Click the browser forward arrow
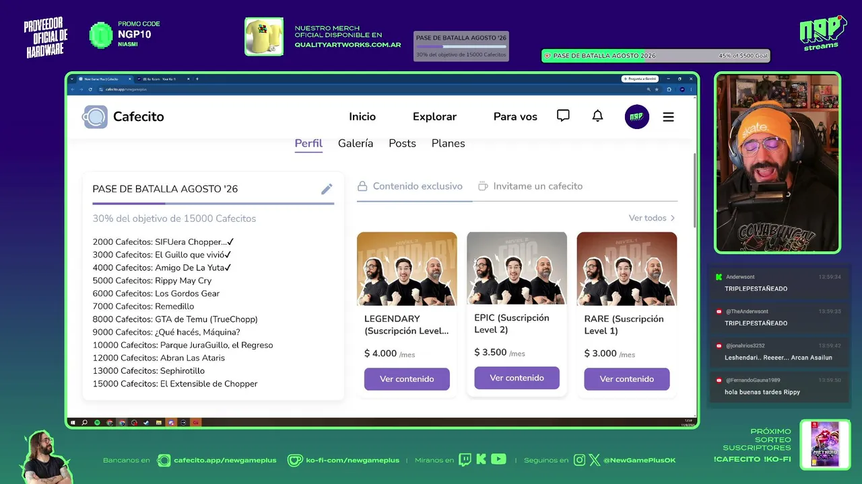The height and width of the screenshot is (484, 862). tap(81, 89)
